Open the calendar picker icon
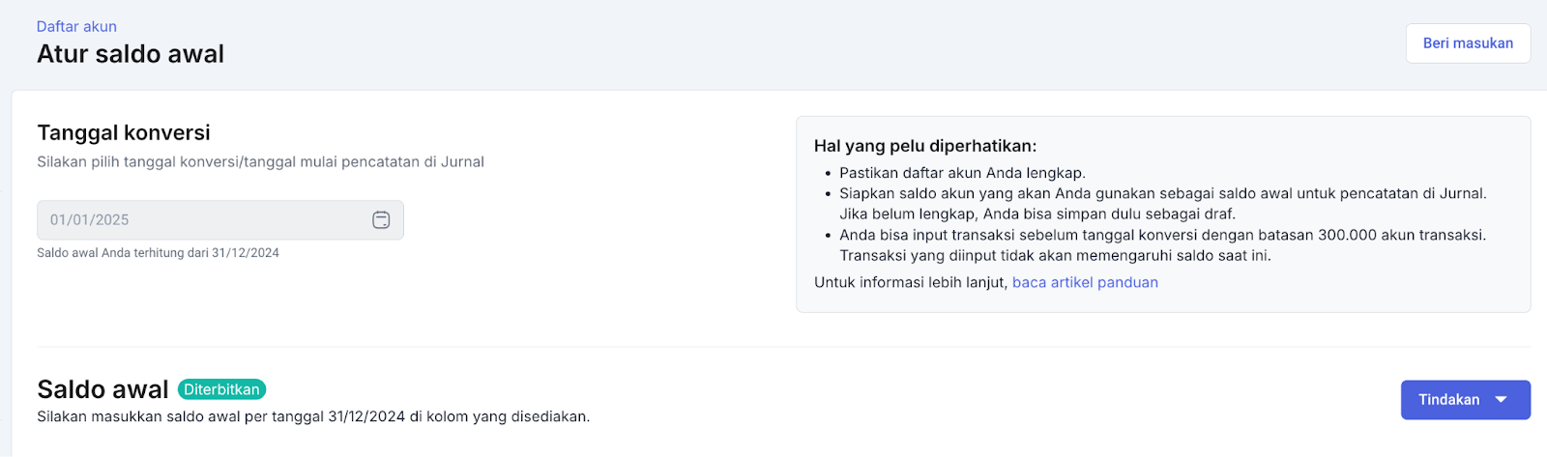Viewport: 1547px width, 457px height. coord(381,220)
